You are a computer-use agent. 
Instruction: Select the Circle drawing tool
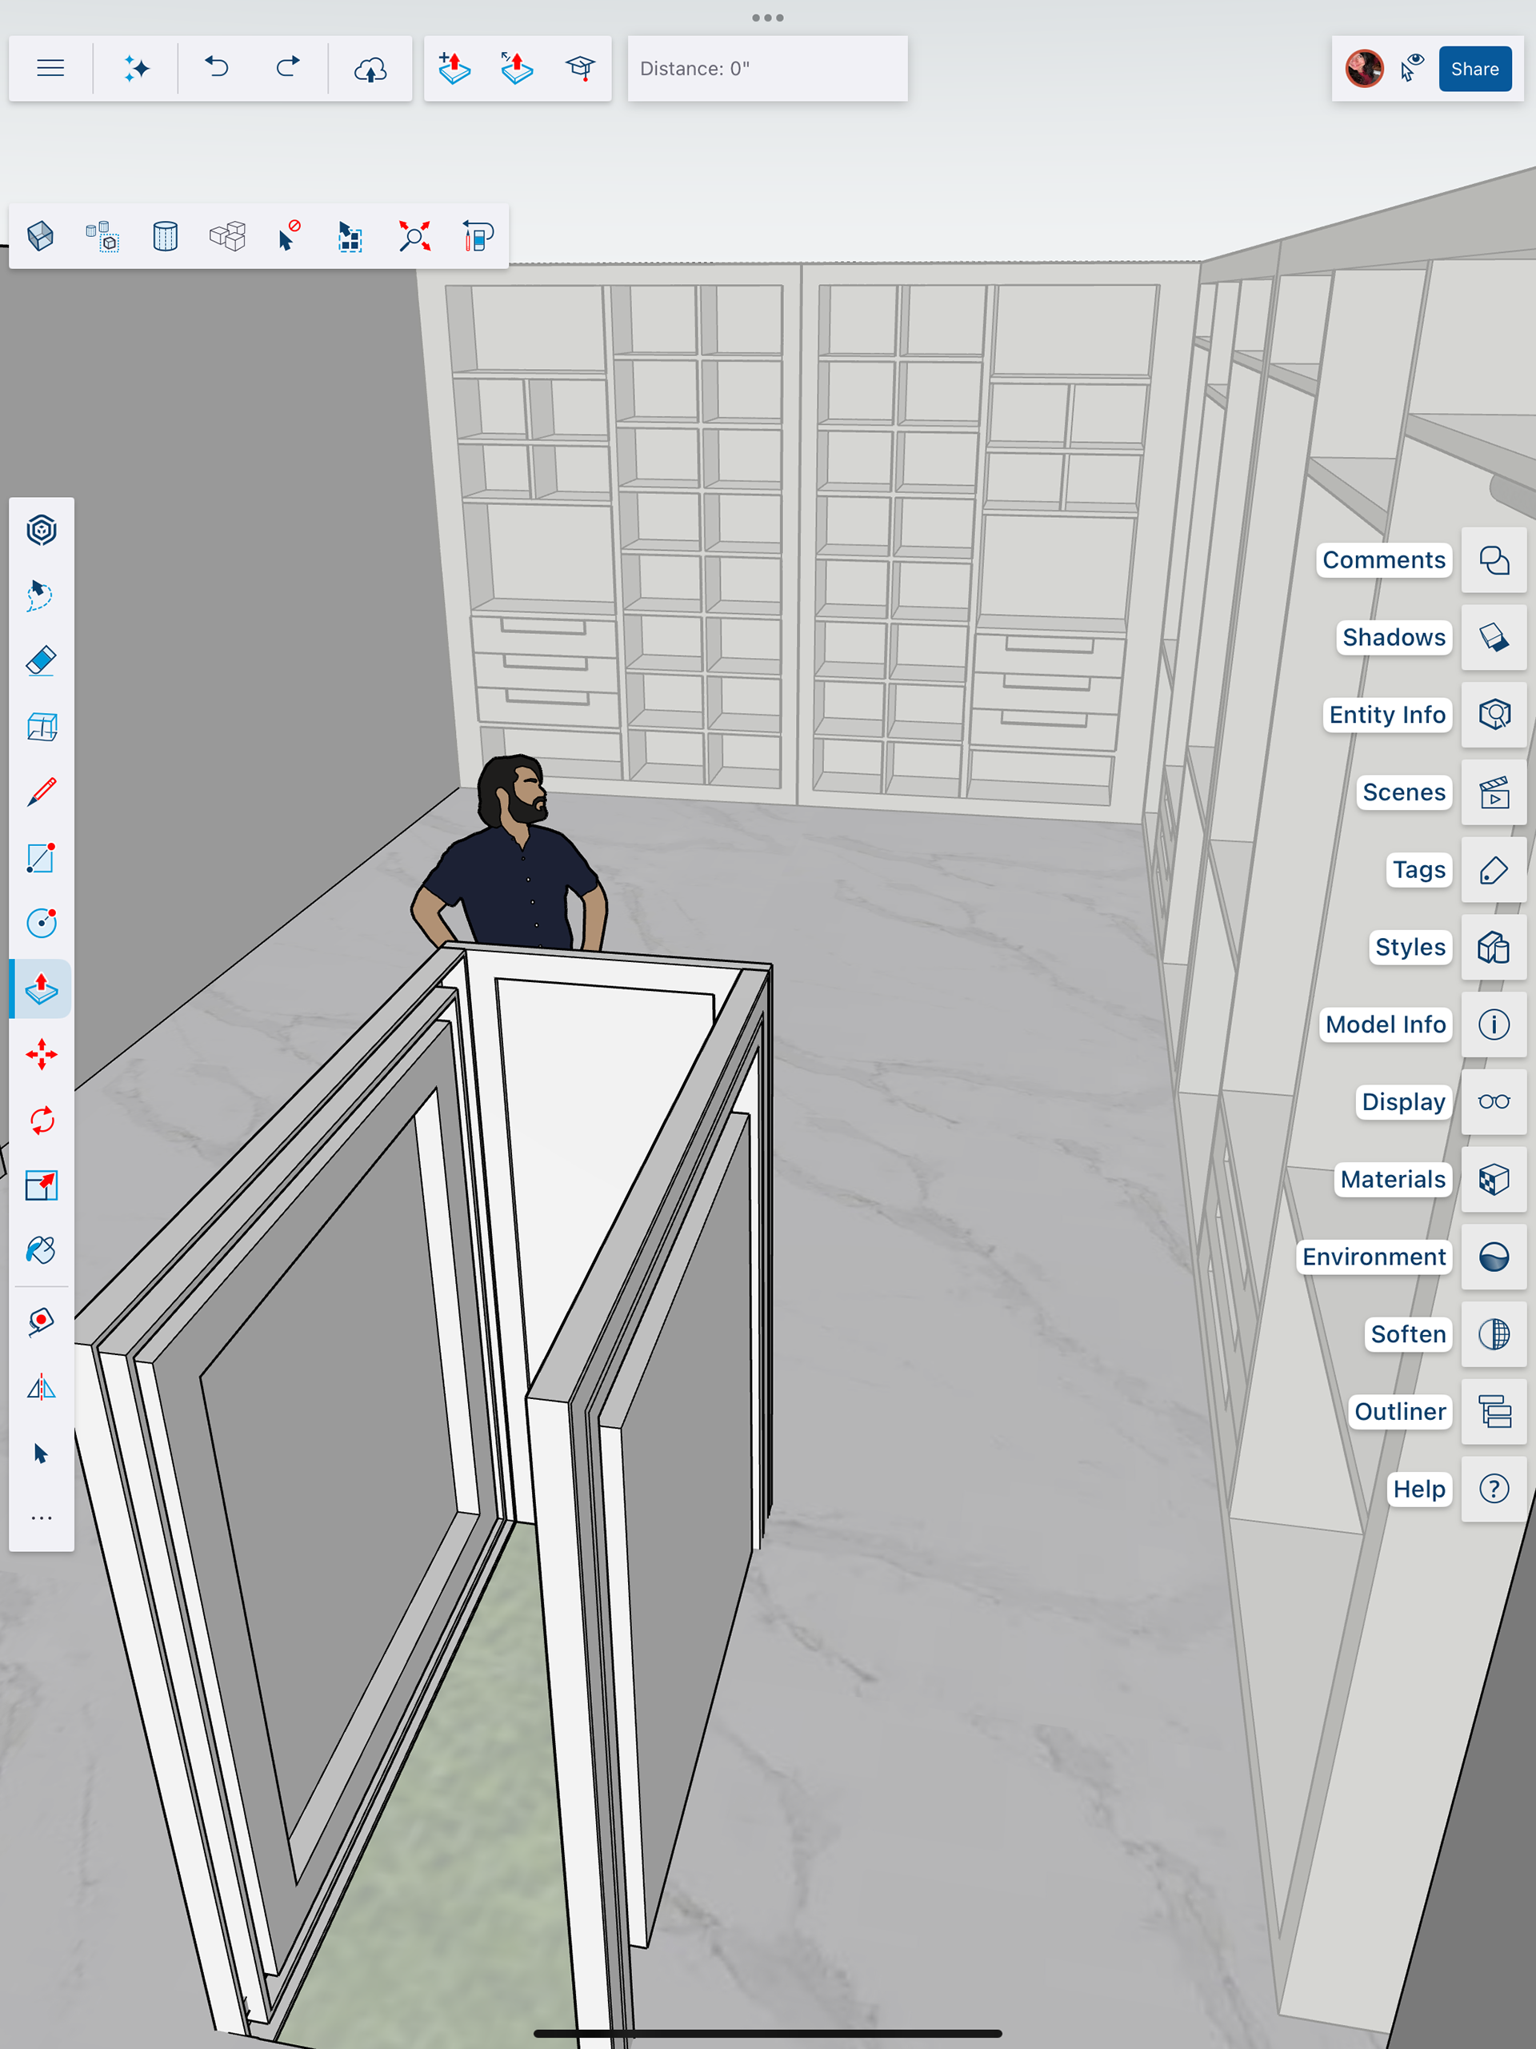(x=42, y=923)
